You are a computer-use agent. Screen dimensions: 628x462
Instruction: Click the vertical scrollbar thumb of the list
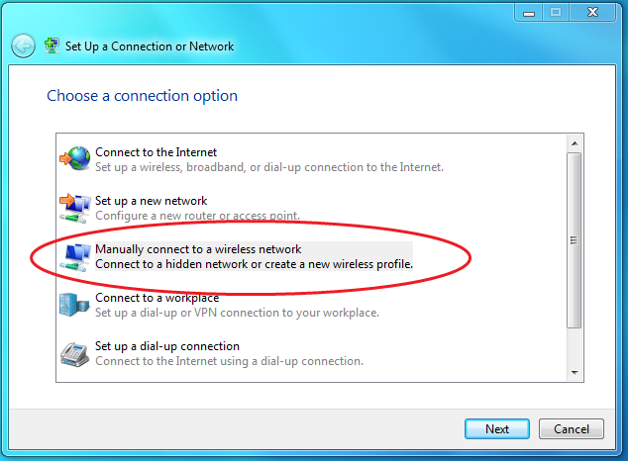tap(575, 240)
